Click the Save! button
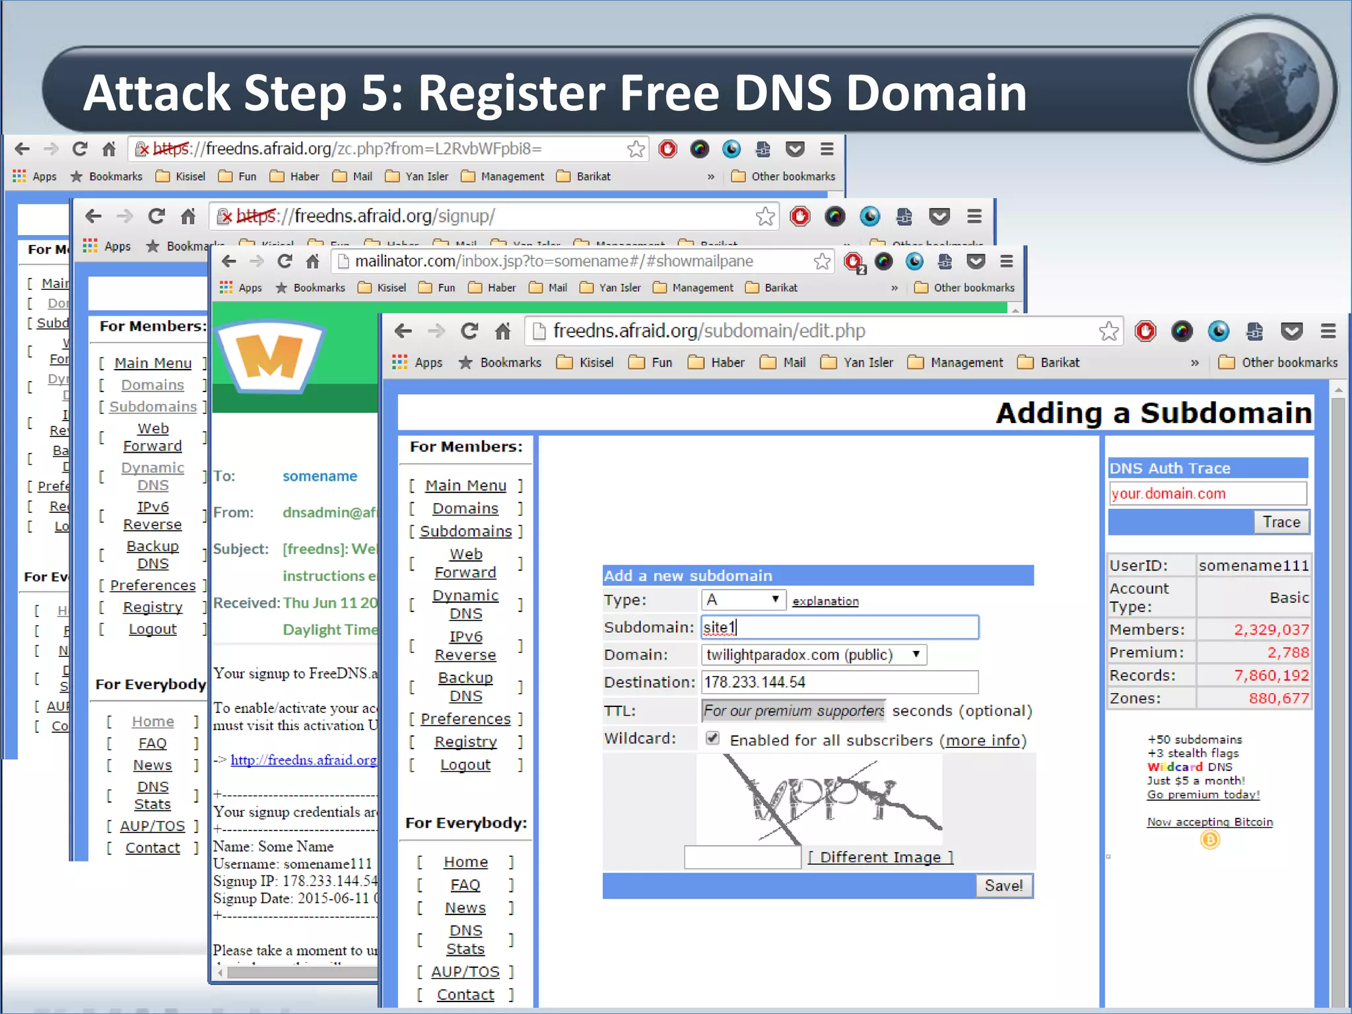 point(1003,886)
